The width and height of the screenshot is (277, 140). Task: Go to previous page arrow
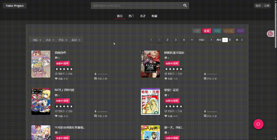pyautogui.click(x=151, y=40)
